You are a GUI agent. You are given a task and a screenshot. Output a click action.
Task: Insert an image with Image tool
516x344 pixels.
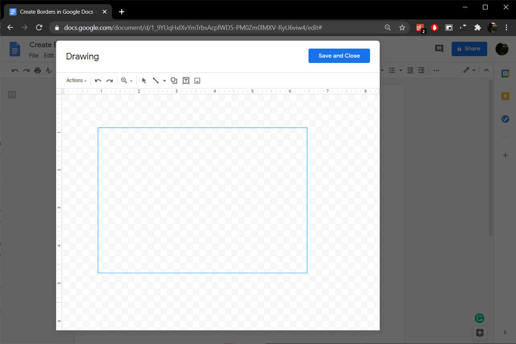tap(197, 81)
